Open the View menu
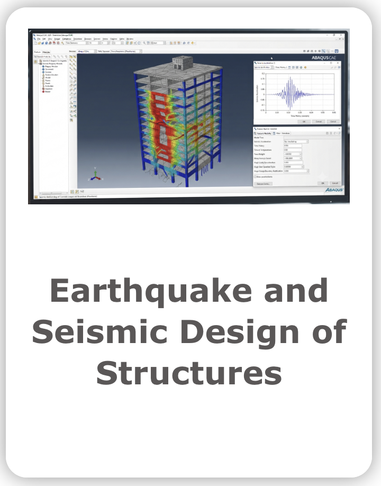 tap(50, 39)
